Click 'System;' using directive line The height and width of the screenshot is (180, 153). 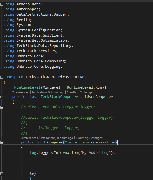pos(18,25)
